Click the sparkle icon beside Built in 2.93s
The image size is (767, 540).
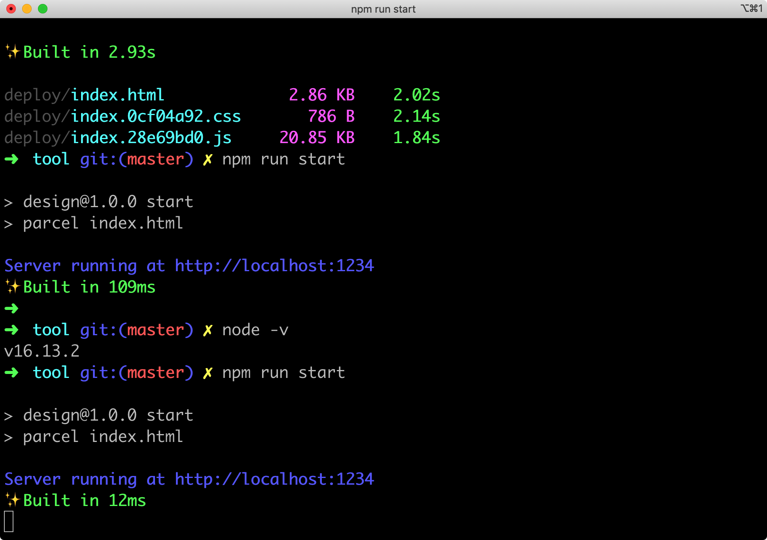tap(12, 52)
